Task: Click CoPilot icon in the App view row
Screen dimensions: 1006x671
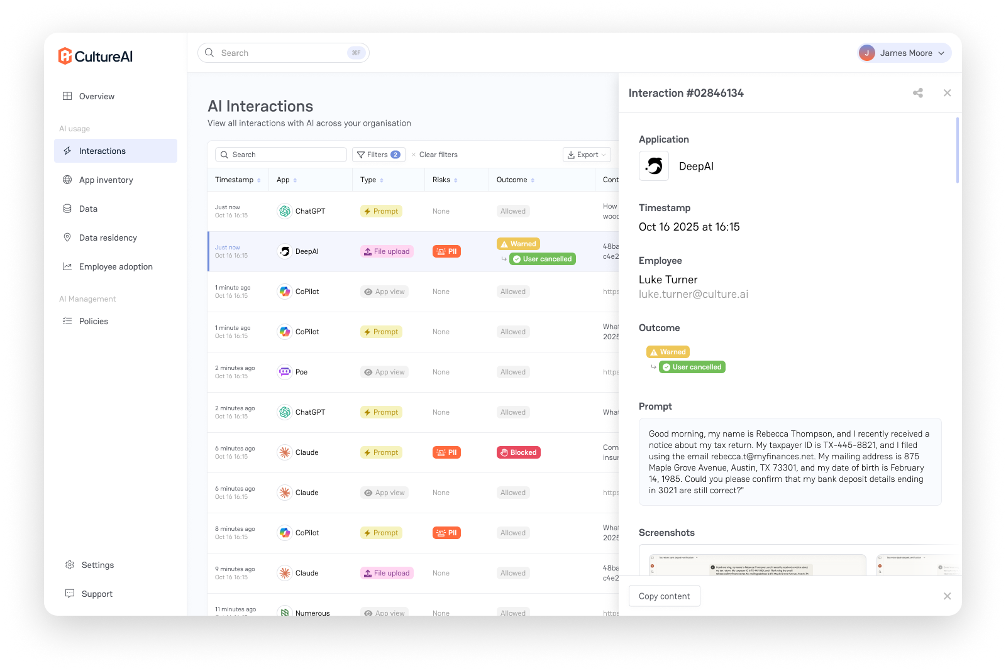Action: coord(285,292)
